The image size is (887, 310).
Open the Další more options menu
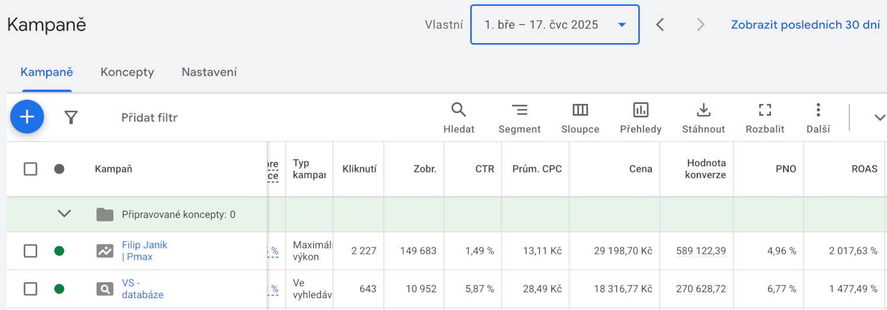click(x=818, y=118)
